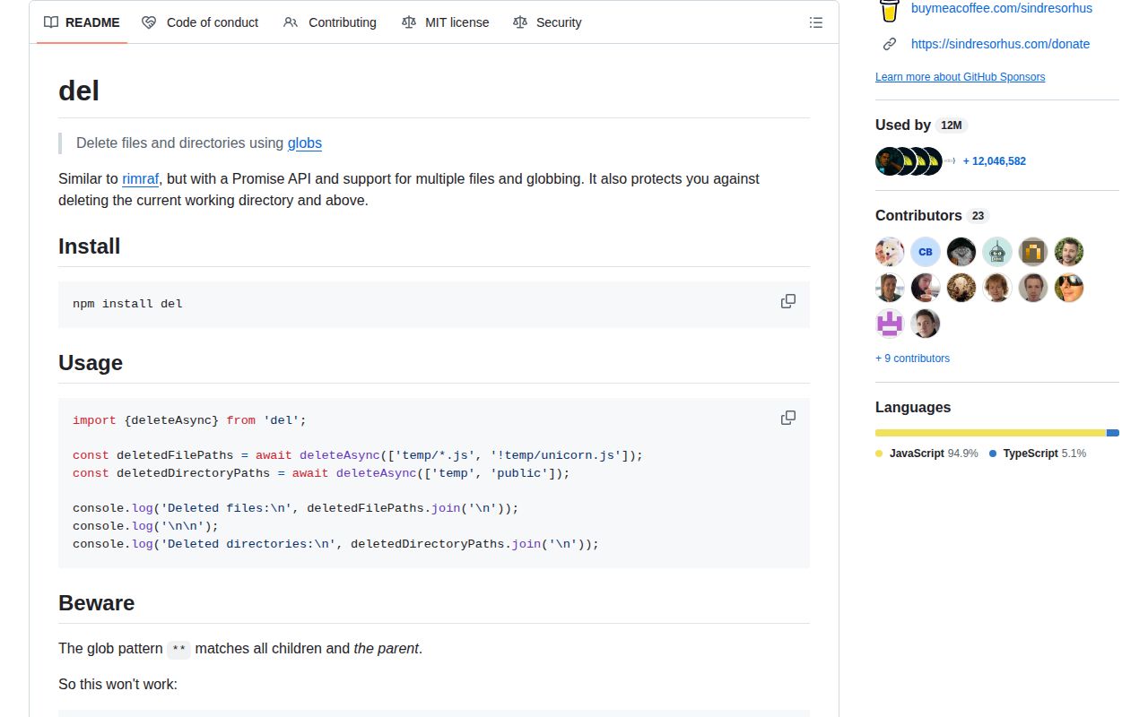Switch to the Code of conduct tab
Viewport: 1148px width, 717px height.
pos(200,22)
